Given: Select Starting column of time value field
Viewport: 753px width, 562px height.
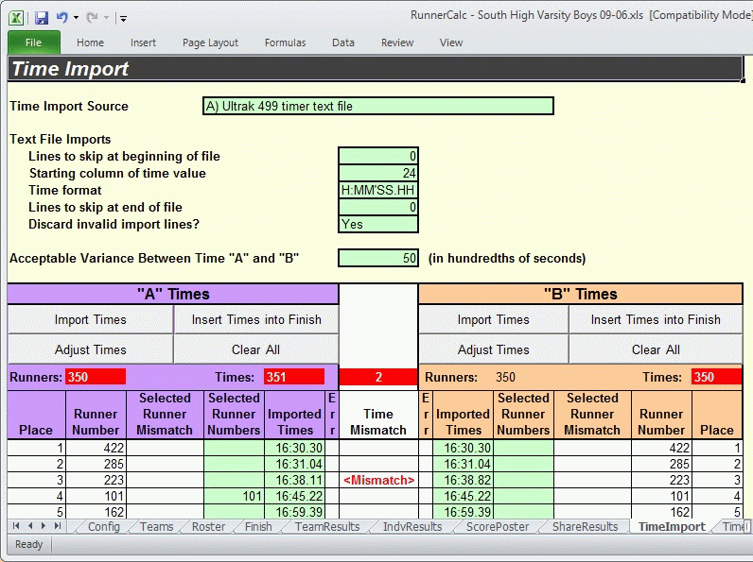Looking at the screenshot, I should click(378, 173).
